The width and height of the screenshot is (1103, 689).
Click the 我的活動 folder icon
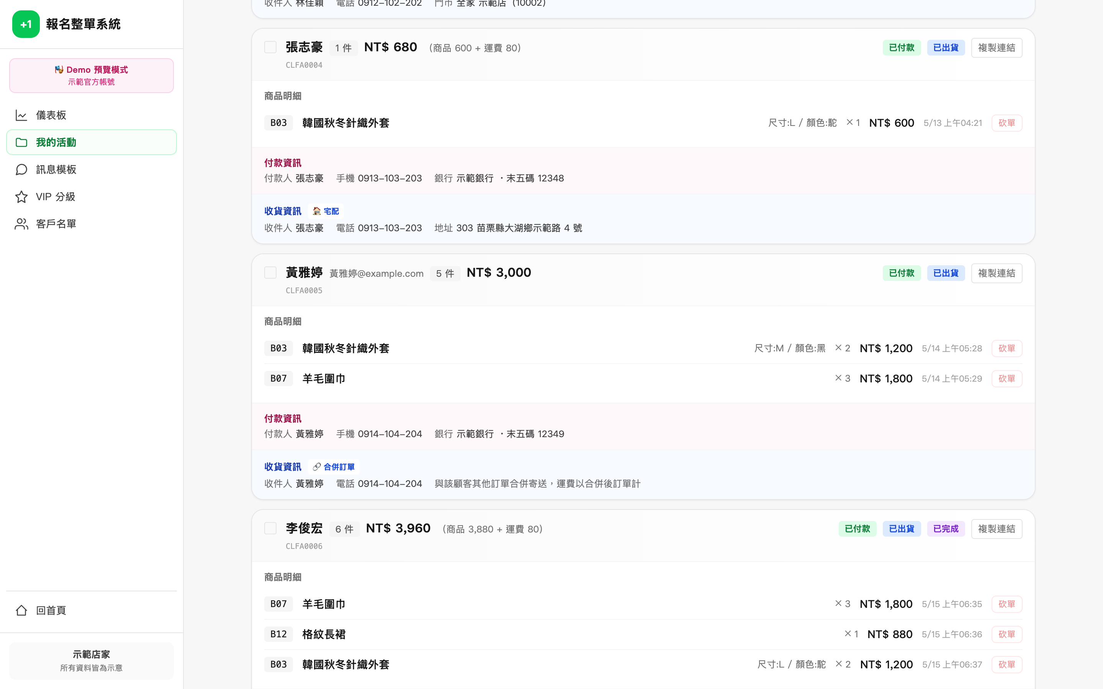click(x=21, y=143)
